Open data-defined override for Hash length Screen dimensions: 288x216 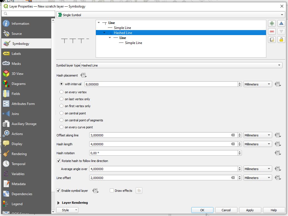277,144
